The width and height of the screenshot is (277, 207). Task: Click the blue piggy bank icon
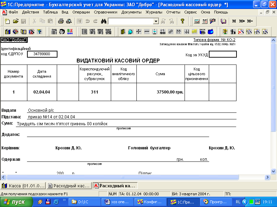[211, 32]
